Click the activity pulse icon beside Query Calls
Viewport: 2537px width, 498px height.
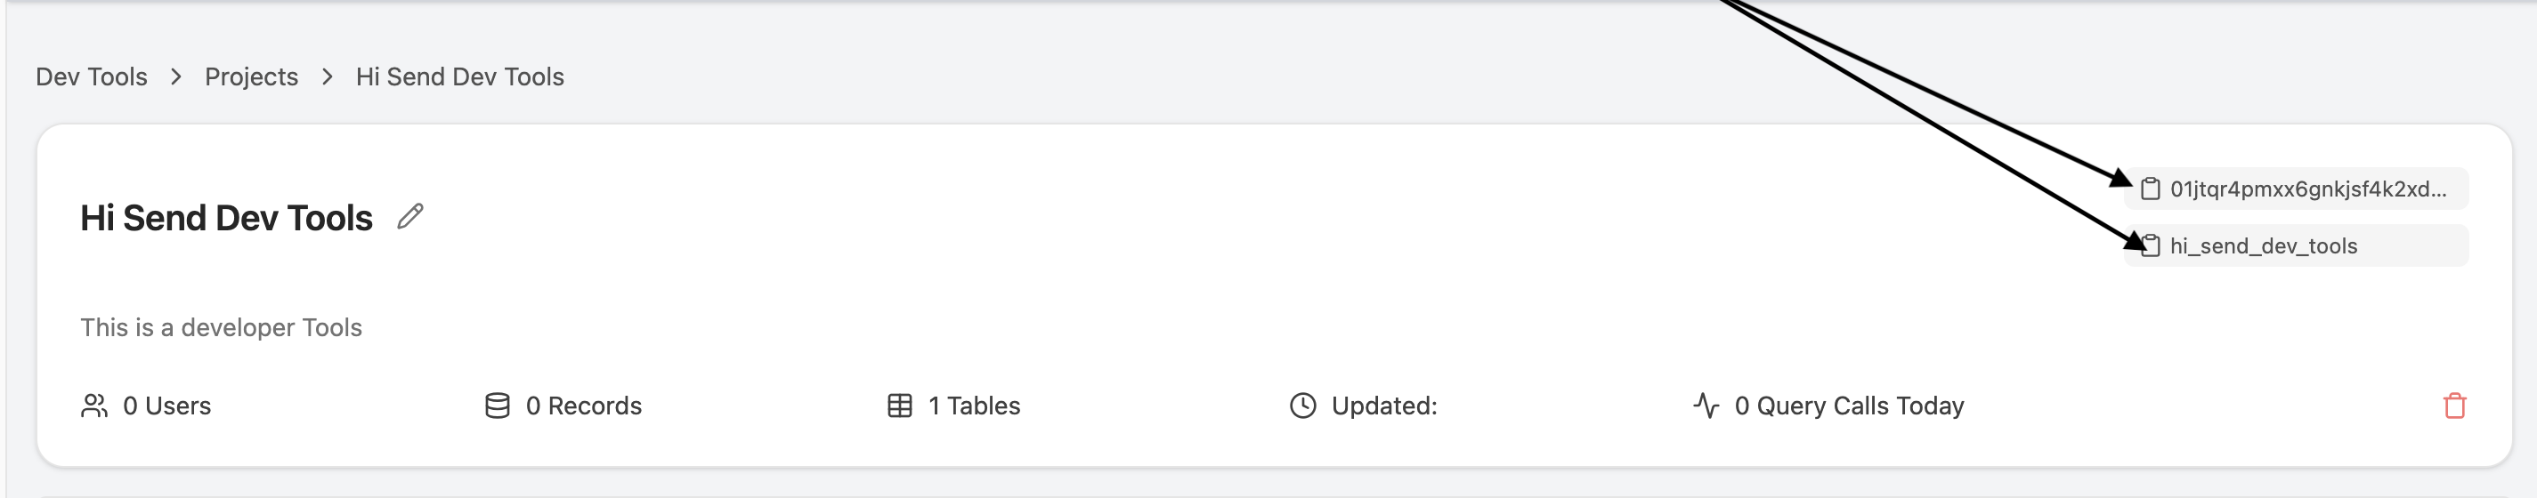[1706, 406]
